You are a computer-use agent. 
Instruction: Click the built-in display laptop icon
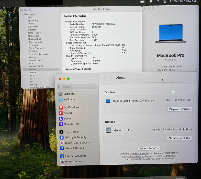tap(108, 101)
